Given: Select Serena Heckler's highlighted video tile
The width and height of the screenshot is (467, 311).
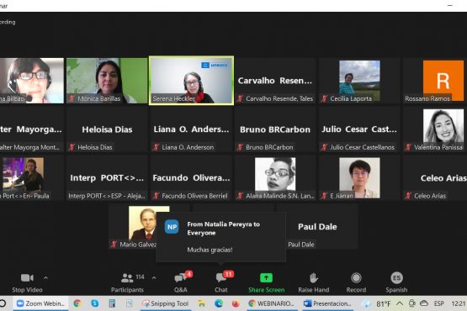Looking at the screenshot, I should click(191, 81).
